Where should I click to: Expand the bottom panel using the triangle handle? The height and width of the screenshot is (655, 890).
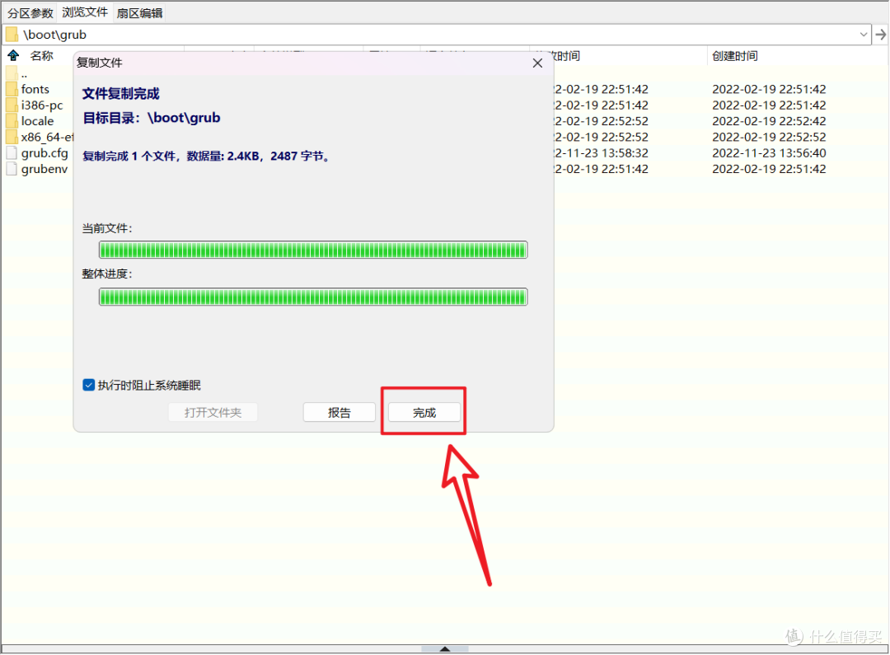(445, 649)
